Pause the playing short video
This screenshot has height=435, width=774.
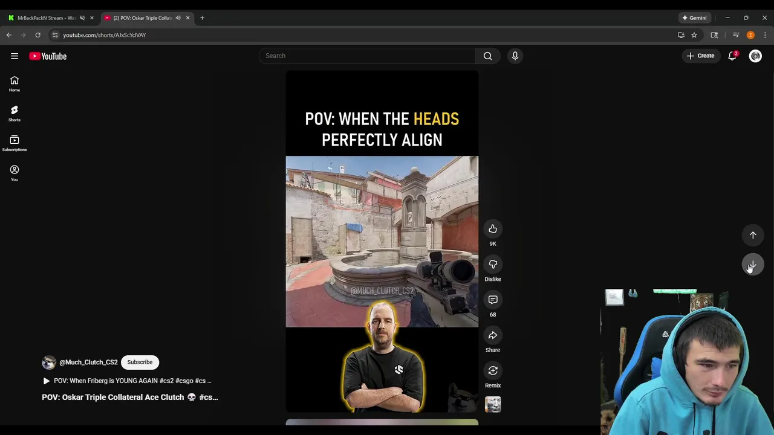pyautogui.click(x=382, y=242)
